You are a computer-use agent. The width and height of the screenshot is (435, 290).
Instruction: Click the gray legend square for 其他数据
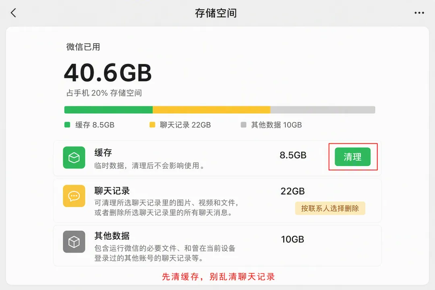click(243, 124)
